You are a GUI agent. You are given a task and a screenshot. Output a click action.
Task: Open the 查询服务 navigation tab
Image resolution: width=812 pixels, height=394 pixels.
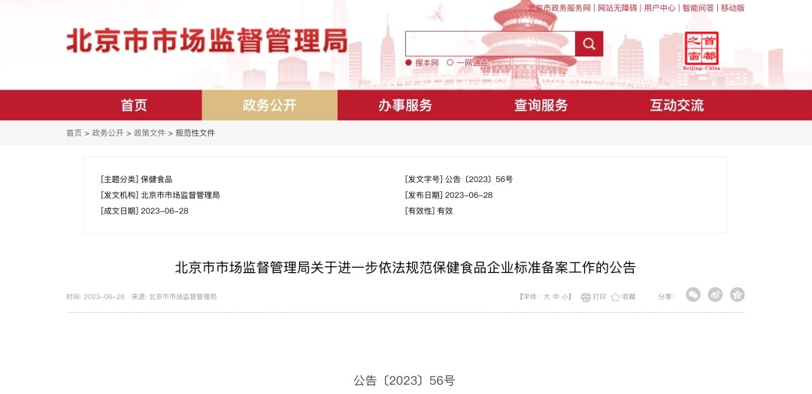[x=541, y=105]
